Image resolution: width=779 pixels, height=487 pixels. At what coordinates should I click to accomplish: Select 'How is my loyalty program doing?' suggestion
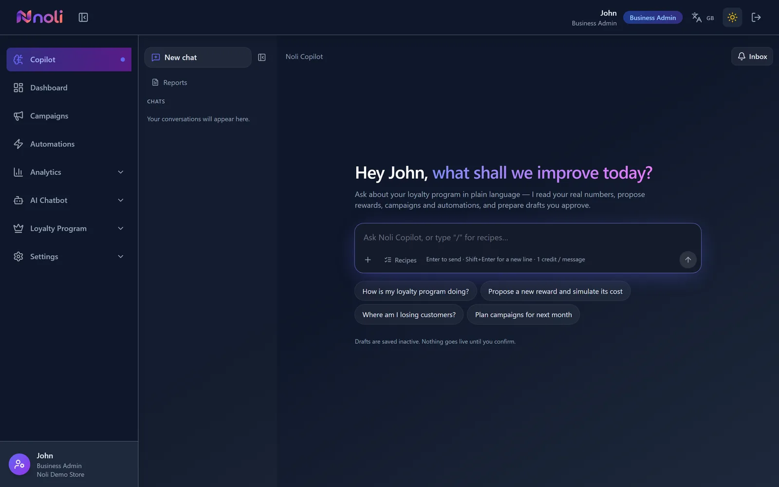pos(416,291)
